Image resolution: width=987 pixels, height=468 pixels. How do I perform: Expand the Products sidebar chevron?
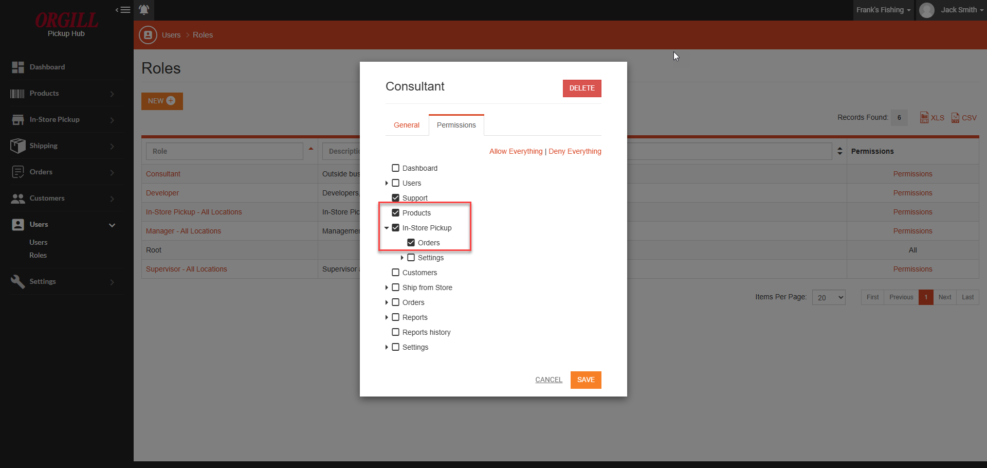point(112,94)
